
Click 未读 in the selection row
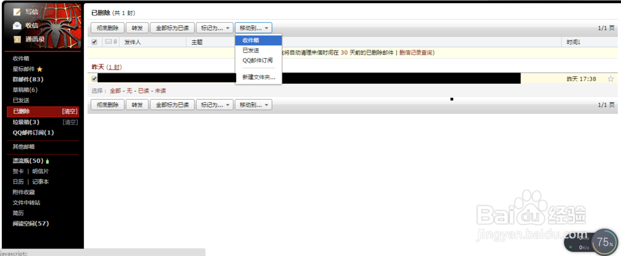[x=160, y=91]
